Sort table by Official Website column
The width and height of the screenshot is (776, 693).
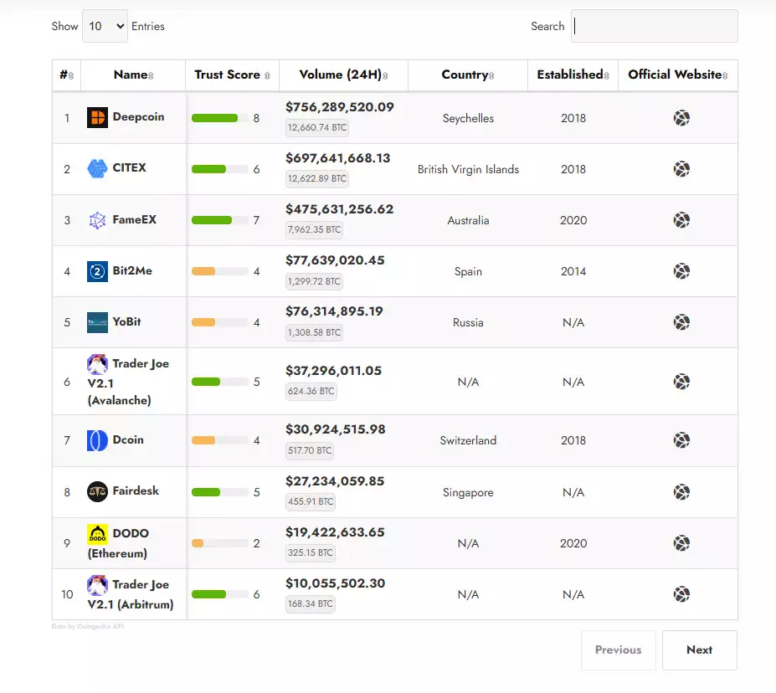tap(678, 75)
